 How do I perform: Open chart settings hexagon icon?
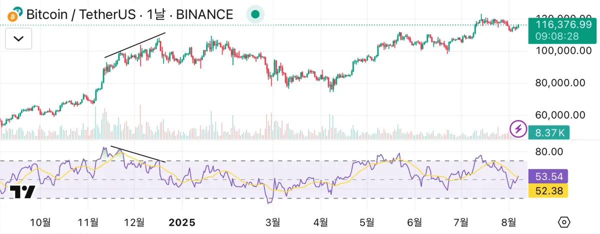click(564, 222)
